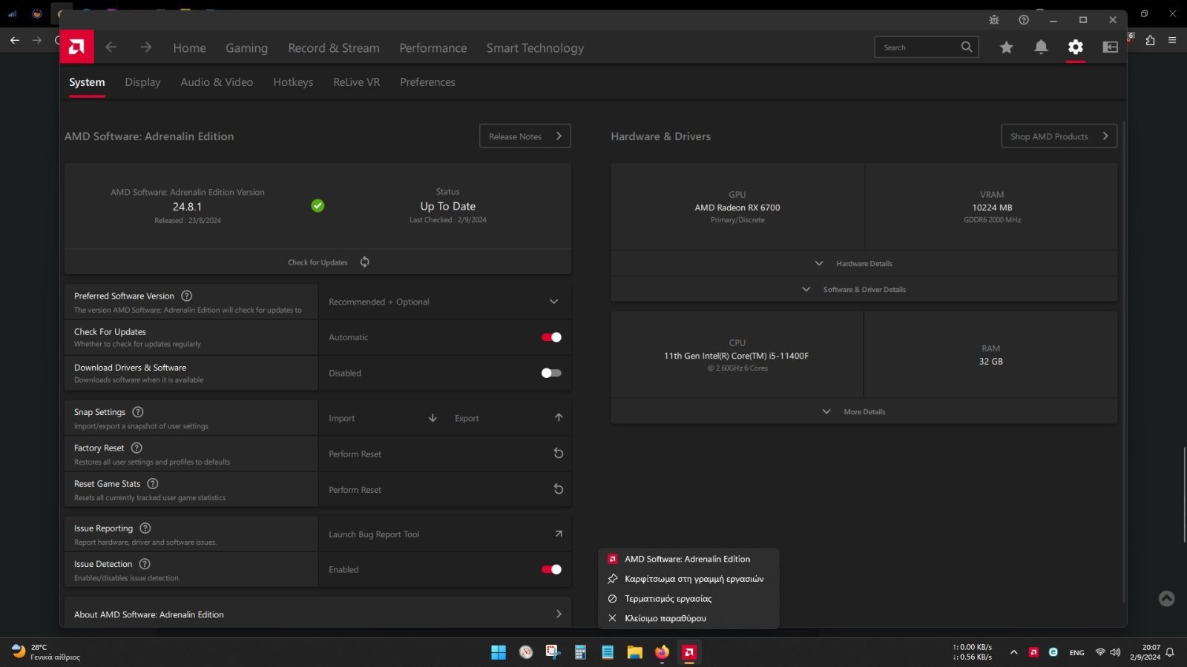Open Windows Start menu
This screenshot has height=667, width=1187.
tap(499, 652)
